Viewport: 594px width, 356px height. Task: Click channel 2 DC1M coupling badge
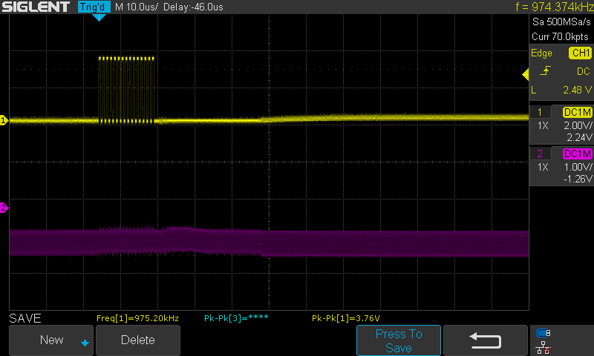[578, 154]
